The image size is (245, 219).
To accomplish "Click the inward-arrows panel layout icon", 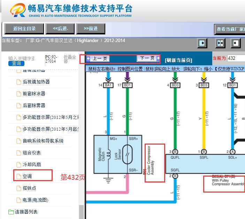I will click(220, 43).
